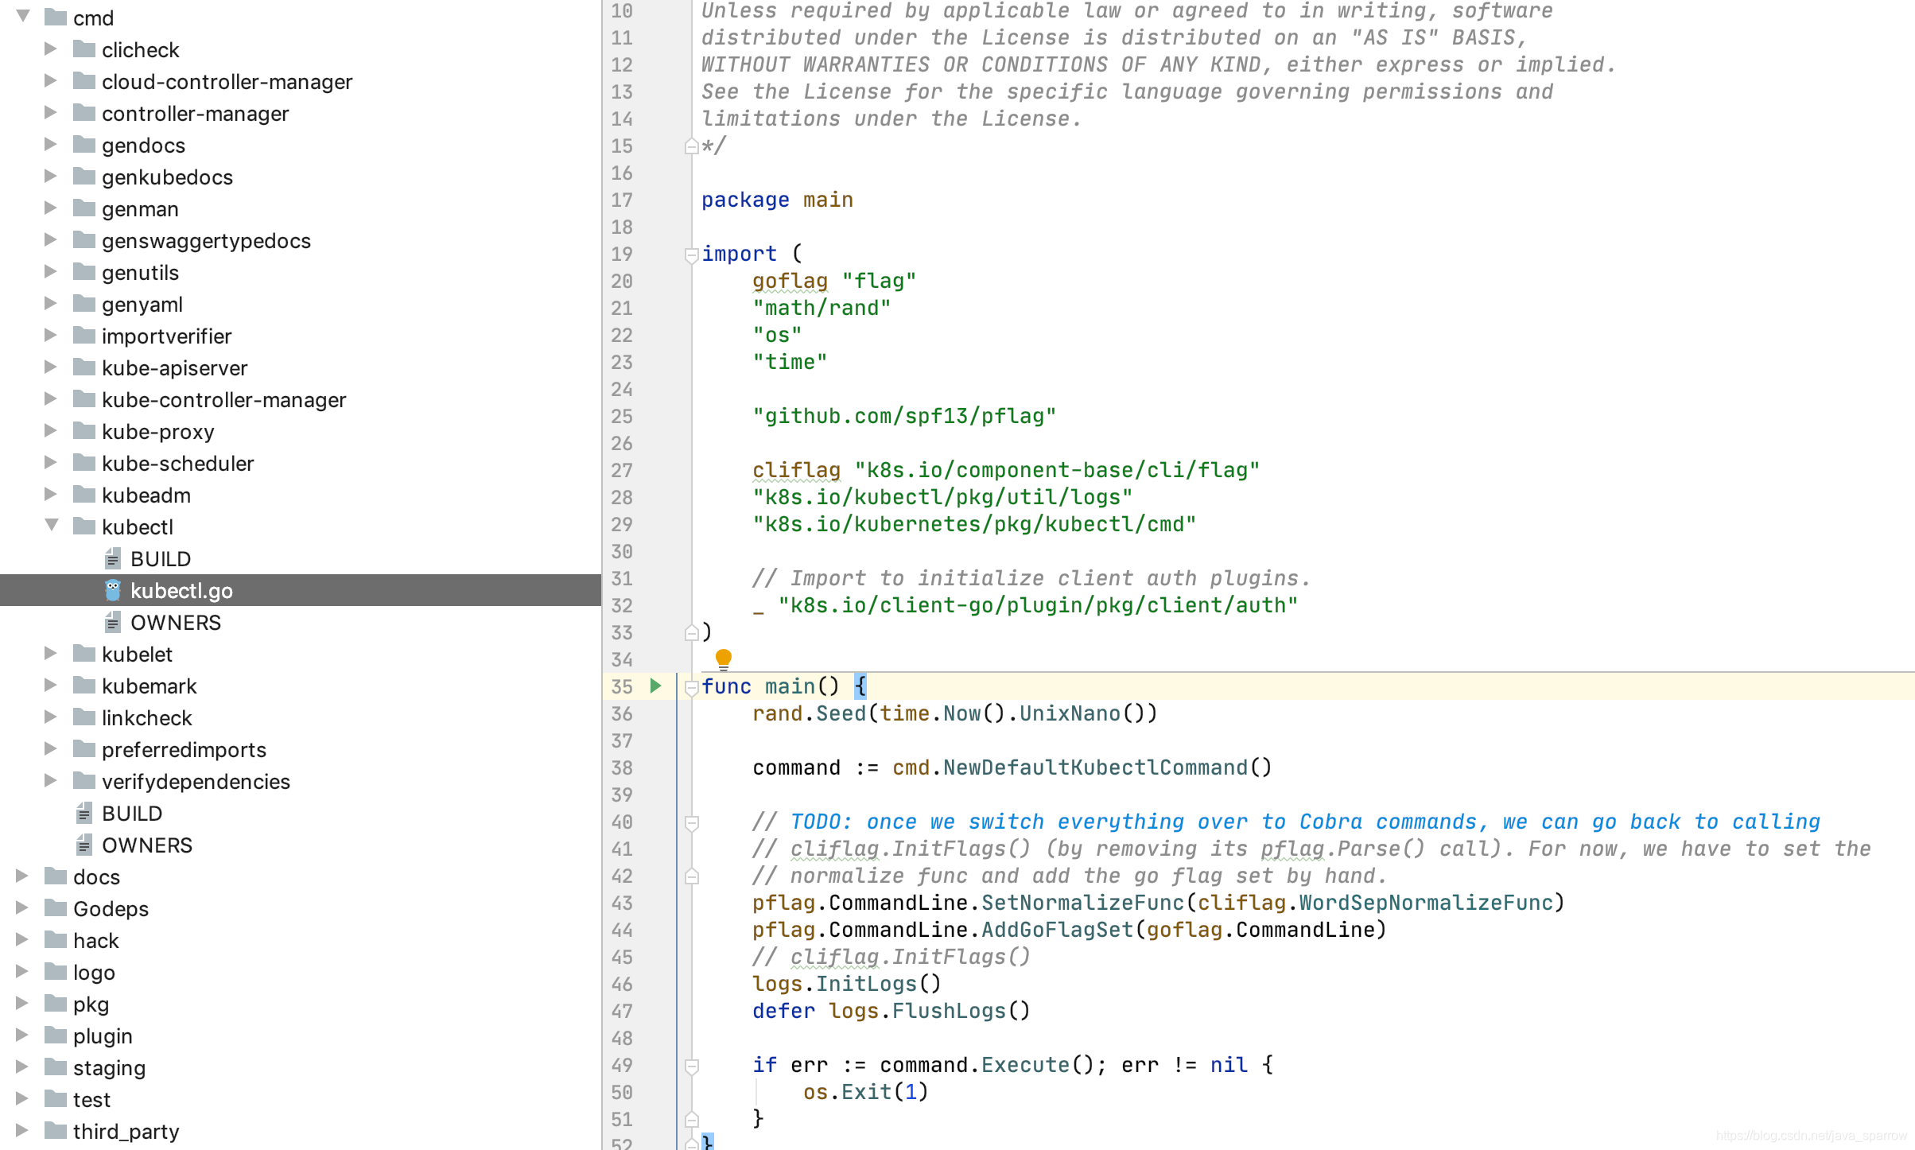Click the "k8s.io/client-go/plugin/pkg/client/auth" import

1038,605
